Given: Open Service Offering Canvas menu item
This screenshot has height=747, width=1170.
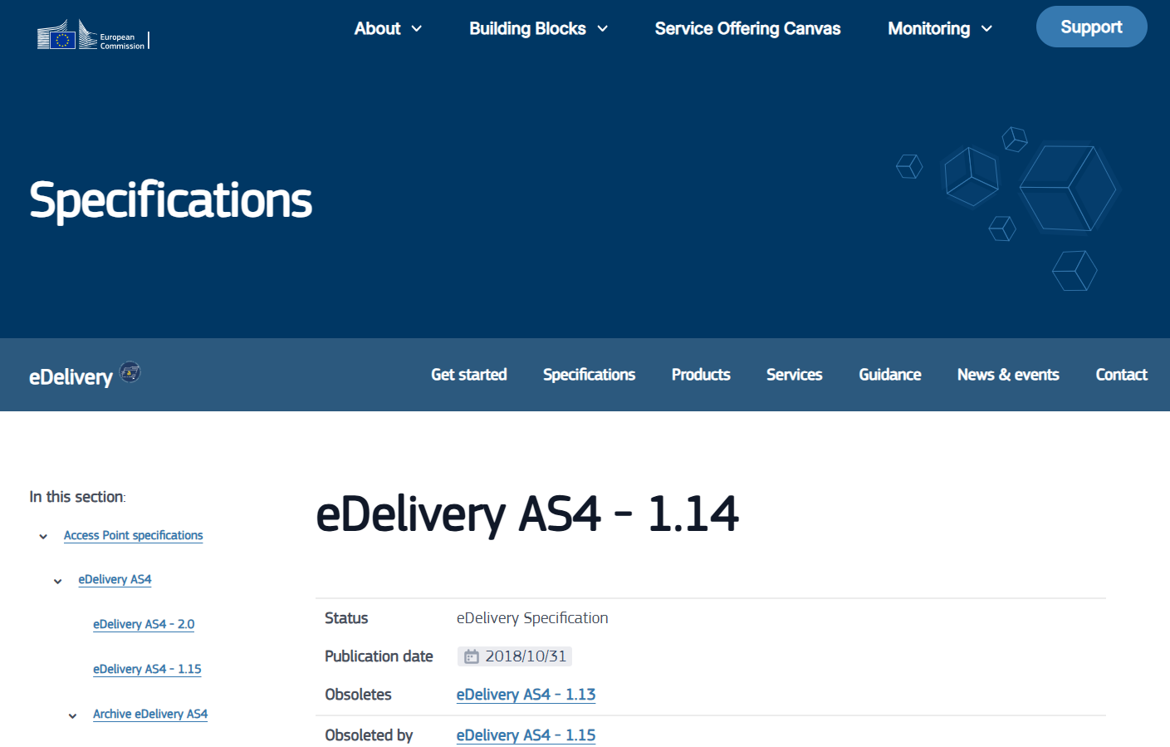Looking at the screenshot, I should point(747,29).
